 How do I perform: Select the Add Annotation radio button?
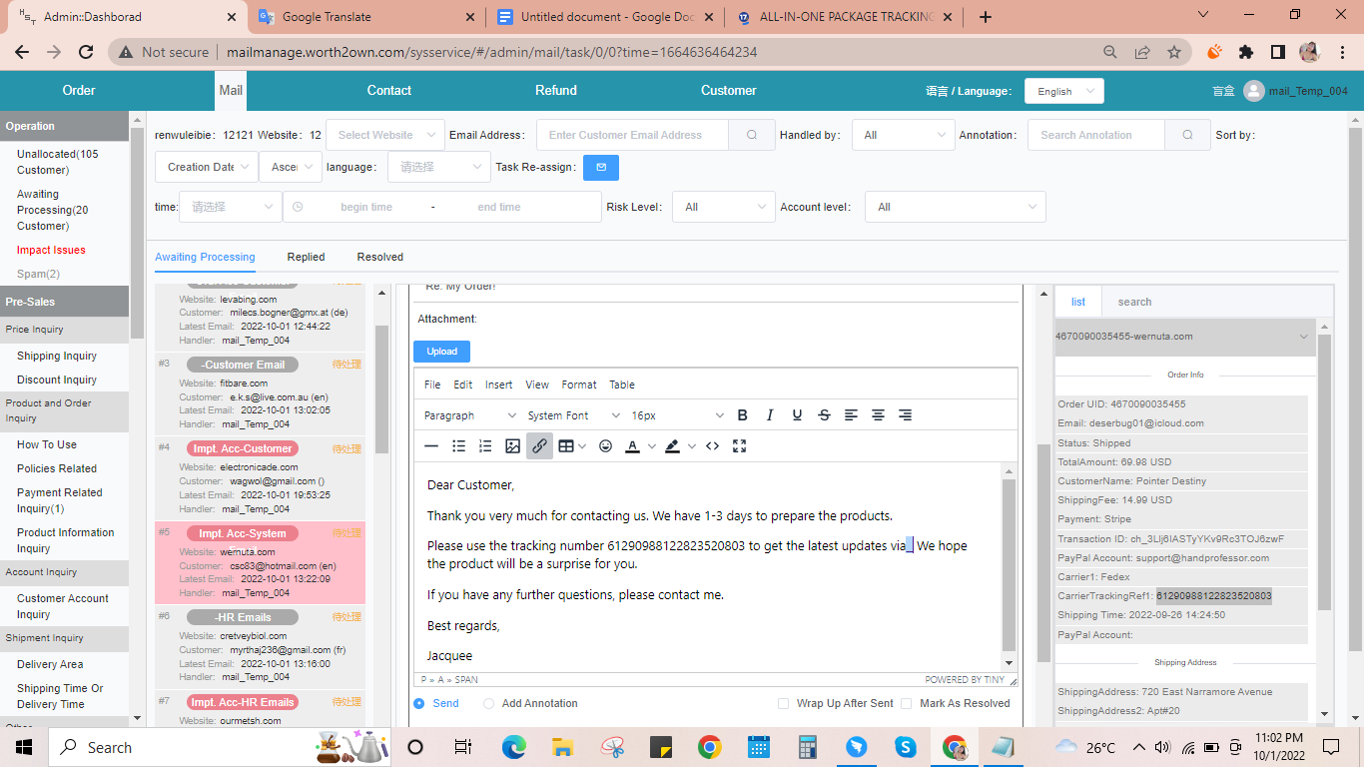click(488, 704)
